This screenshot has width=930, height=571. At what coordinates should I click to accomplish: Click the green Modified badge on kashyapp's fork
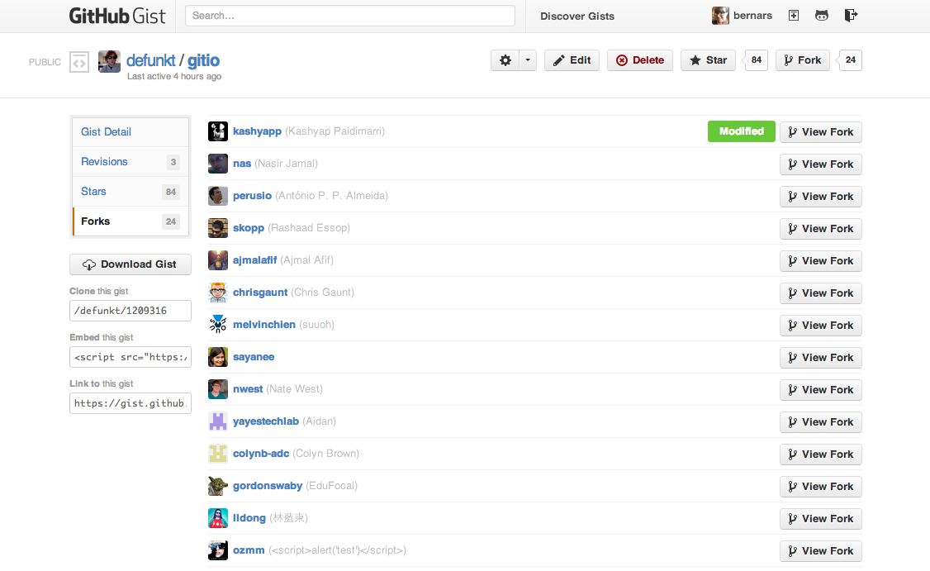pyautogui.click(x=741, y=131)
